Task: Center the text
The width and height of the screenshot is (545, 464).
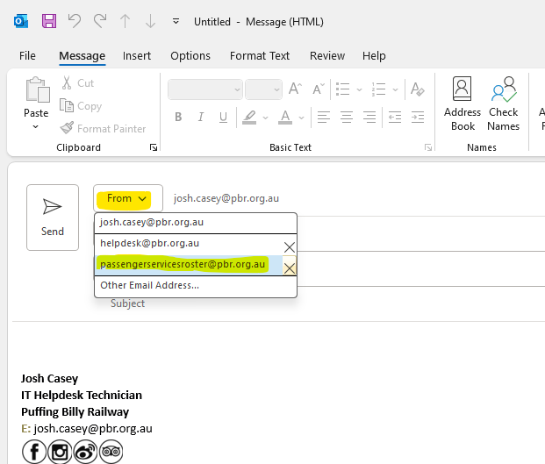Action: point(347,117)
